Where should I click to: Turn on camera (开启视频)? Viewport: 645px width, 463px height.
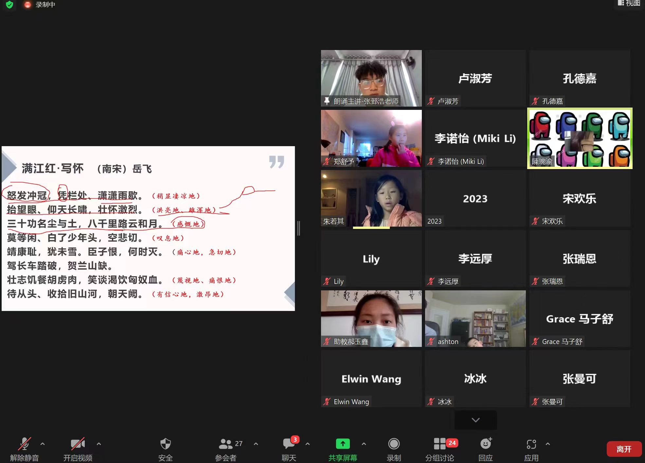pos(78,444)
